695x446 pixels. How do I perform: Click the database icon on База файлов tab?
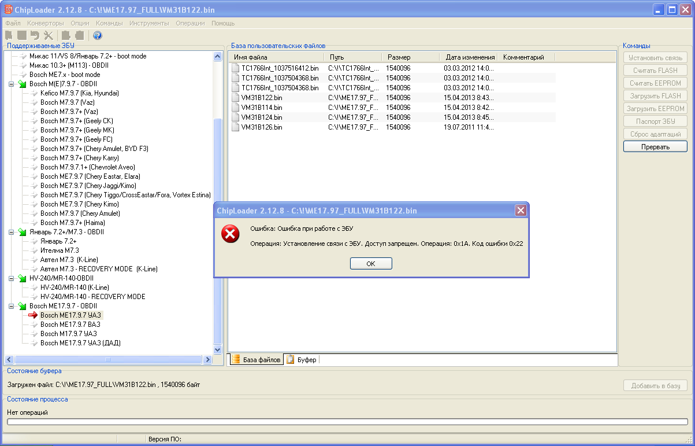[236, 360]
